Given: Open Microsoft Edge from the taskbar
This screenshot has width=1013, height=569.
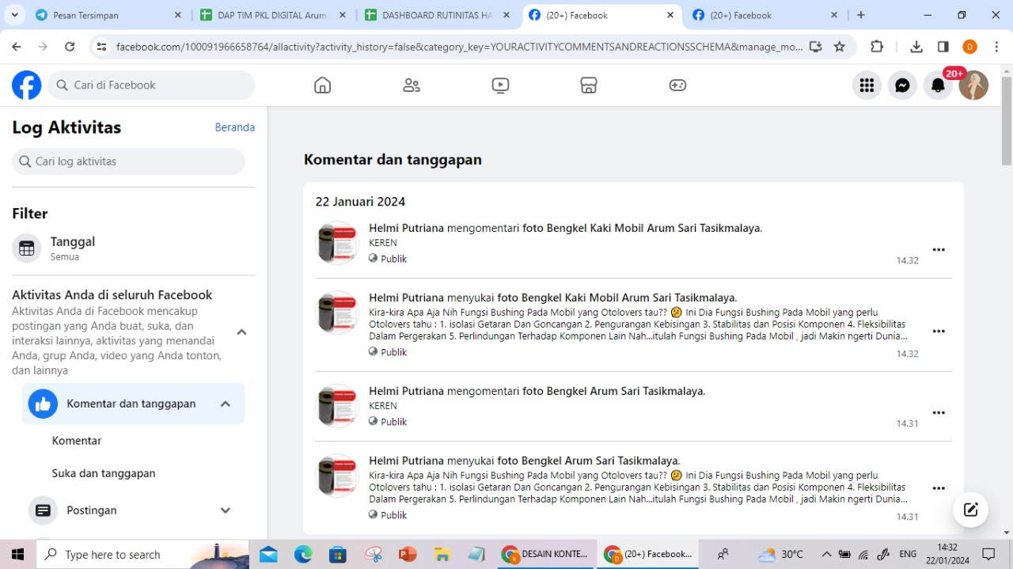Looking at the screenshot, I should tap(303, 554).
